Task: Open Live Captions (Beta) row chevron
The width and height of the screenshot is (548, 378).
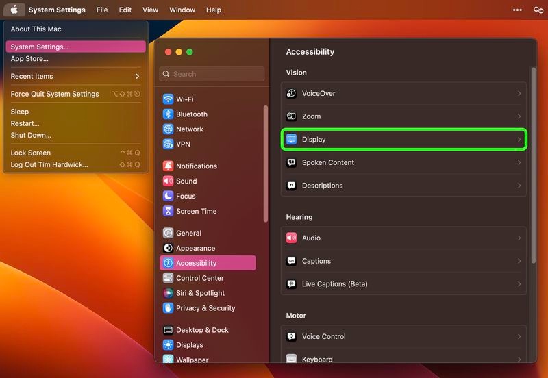Action: (x=519, y=284)
